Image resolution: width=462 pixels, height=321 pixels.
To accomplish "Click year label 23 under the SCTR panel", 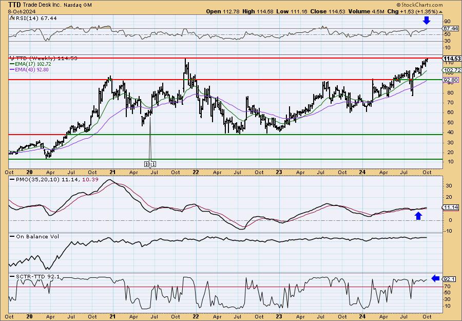I will pyautogui.click(x=279, y=316).
